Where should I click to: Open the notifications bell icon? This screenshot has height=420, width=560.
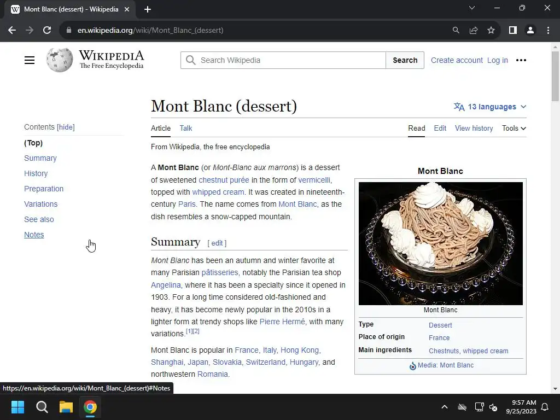click(545, 407)
